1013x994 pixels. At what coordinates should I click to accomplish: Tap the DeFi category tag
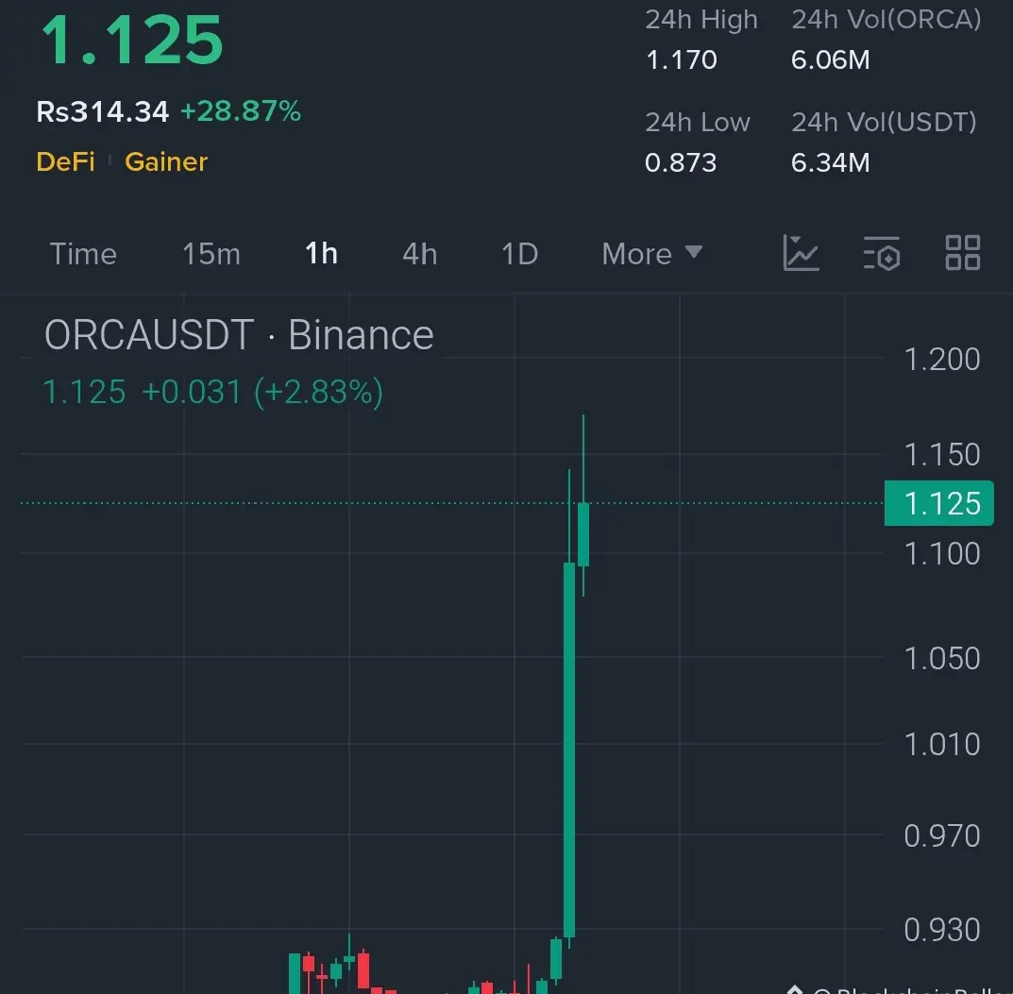pyautogui.click(x=65, y=161)
